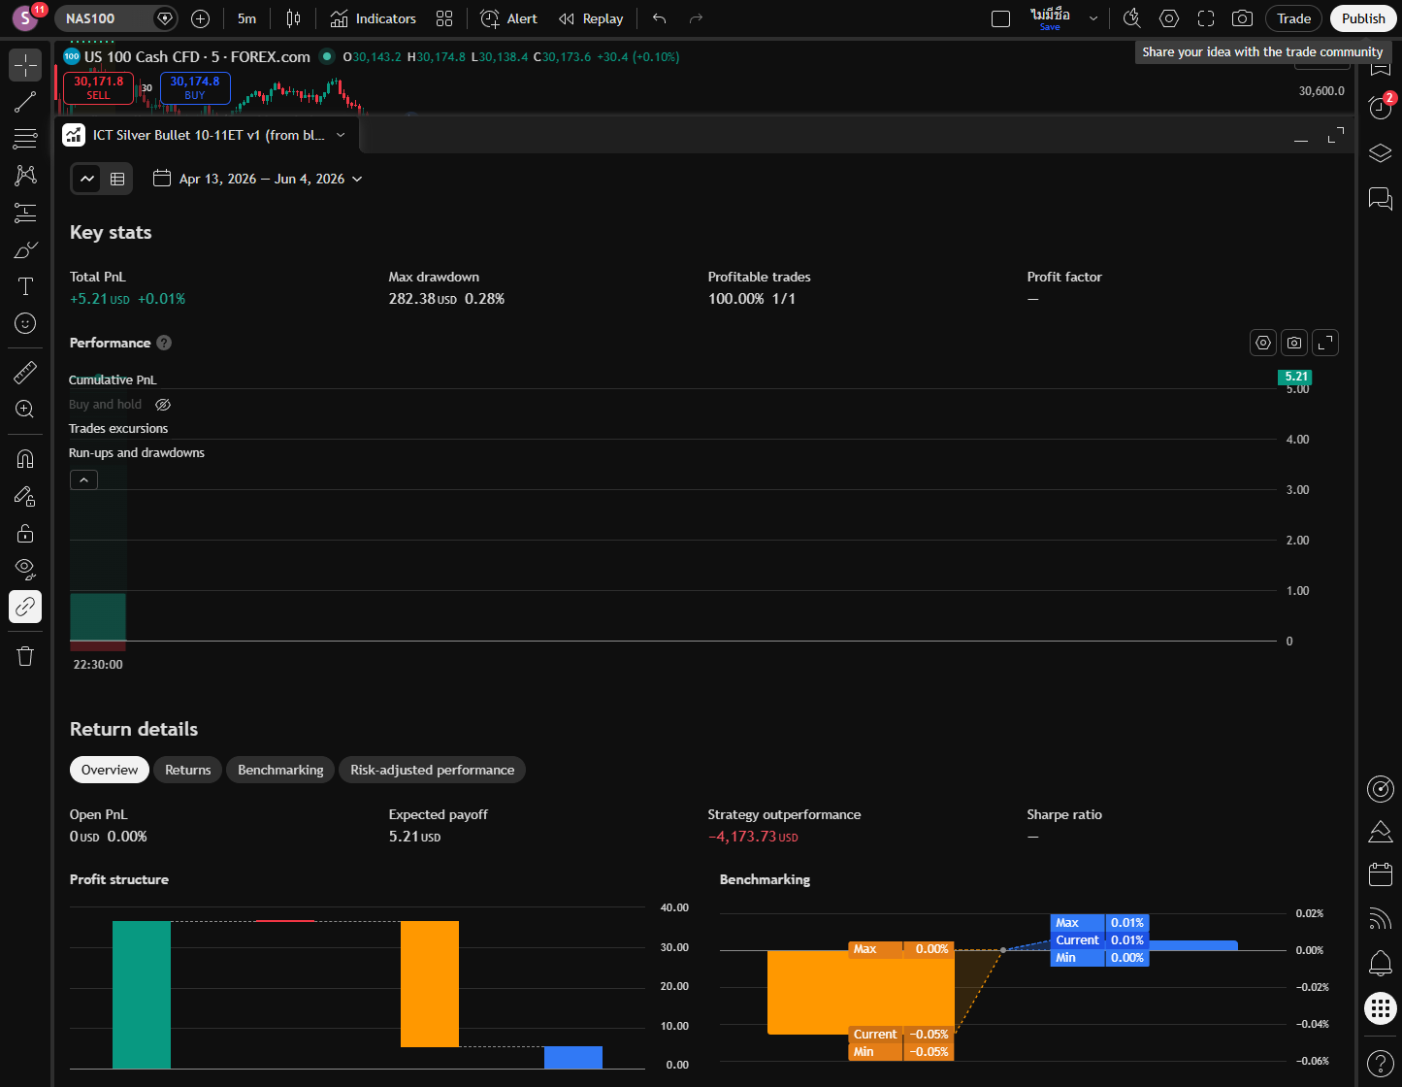Open the economic calendar icon
The image size is (1402, 1087).
tap(1380, 873)
